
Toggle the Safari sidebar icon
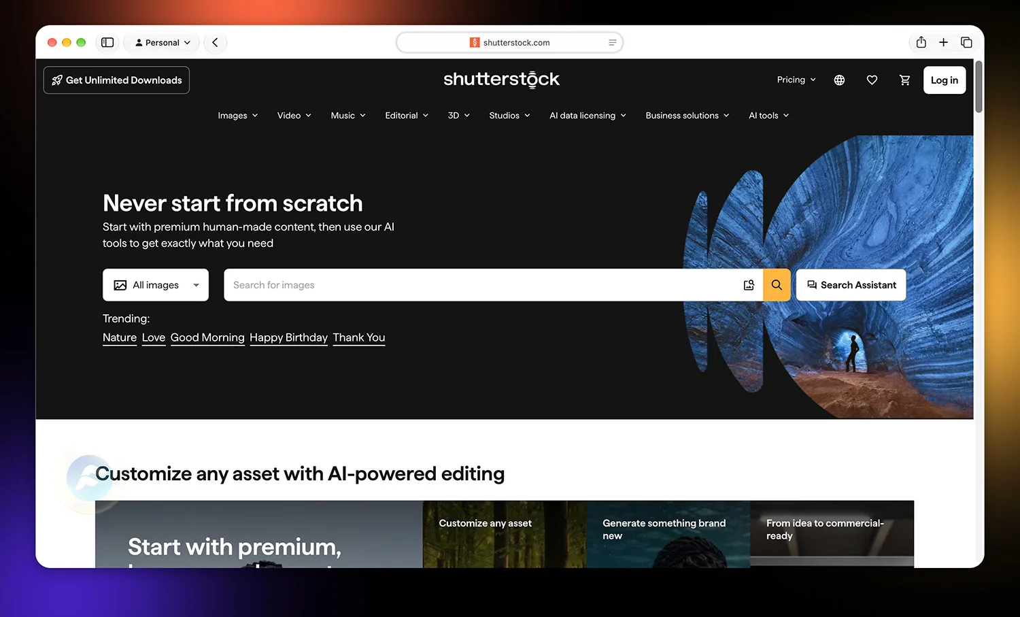[x=107, y=42]
